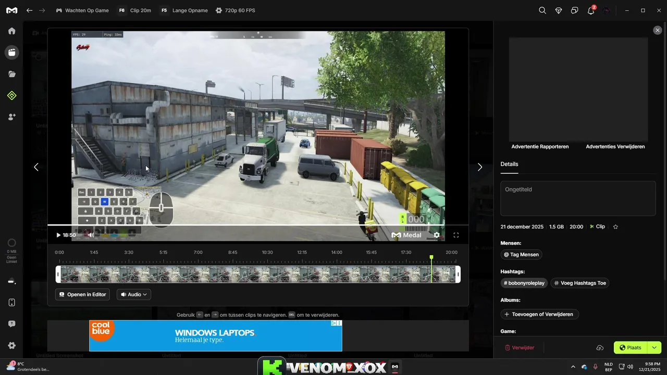Show hidden icons in the system tray

[x=573, y=367]
